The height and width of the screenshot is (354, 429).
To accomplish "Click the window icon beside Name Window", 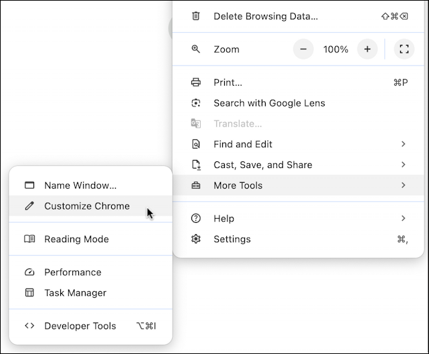I will pos(29,185).
